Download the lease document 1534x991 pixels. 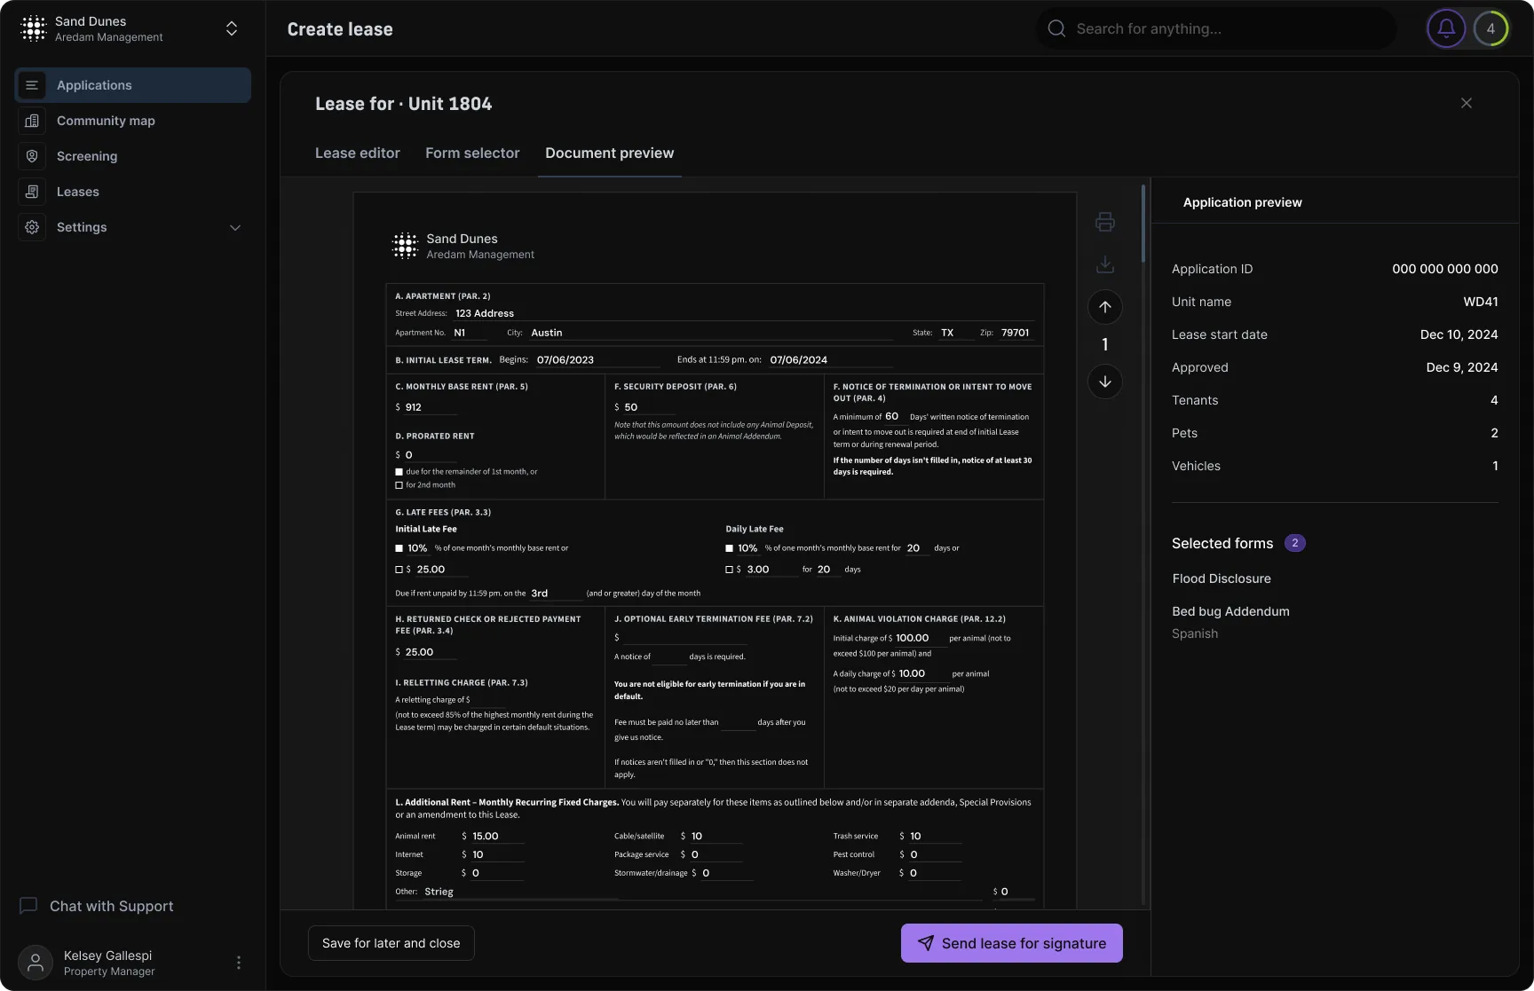[1105, 264]
